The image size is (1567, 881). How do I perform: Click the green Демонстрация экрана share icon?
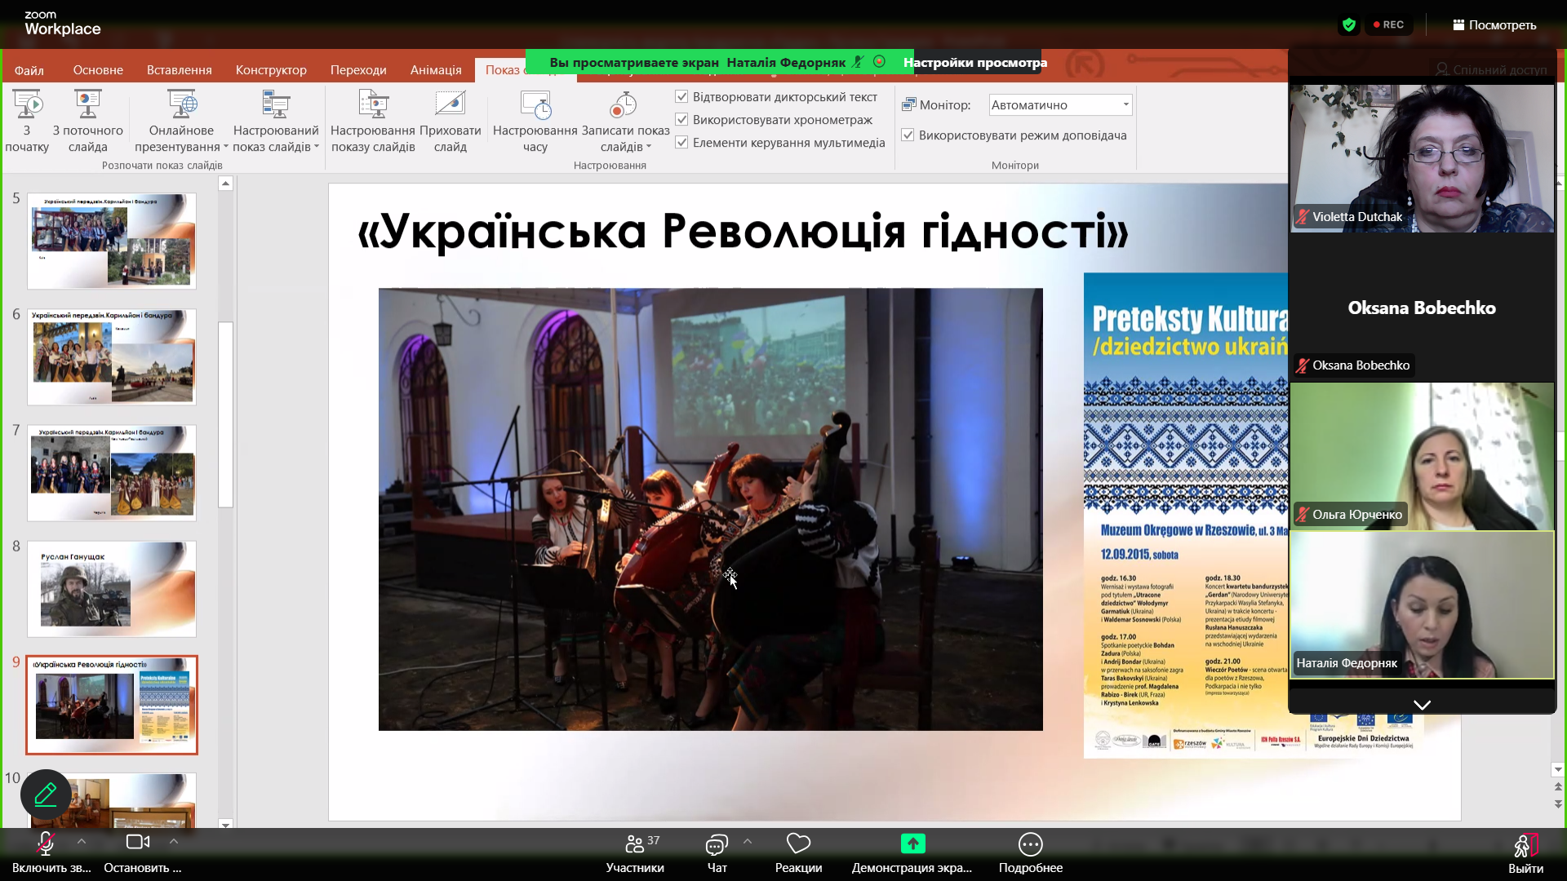[x=912, y=843]
